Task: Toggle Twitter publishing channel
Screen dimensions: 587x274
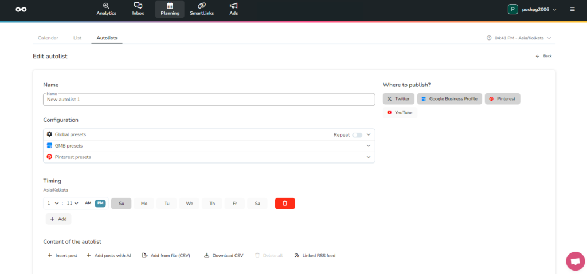Action: 398,99
